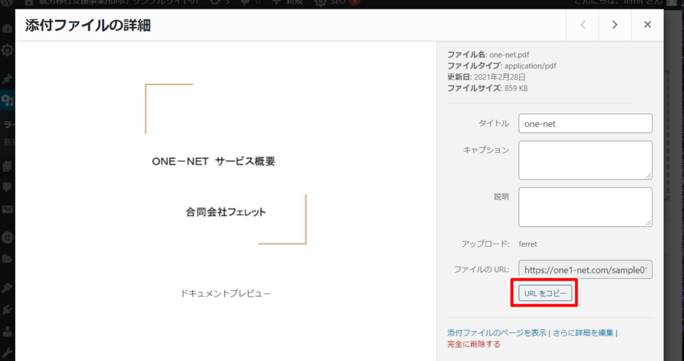Open Comments bubble icon in sidebar

(x=7, y=188)
